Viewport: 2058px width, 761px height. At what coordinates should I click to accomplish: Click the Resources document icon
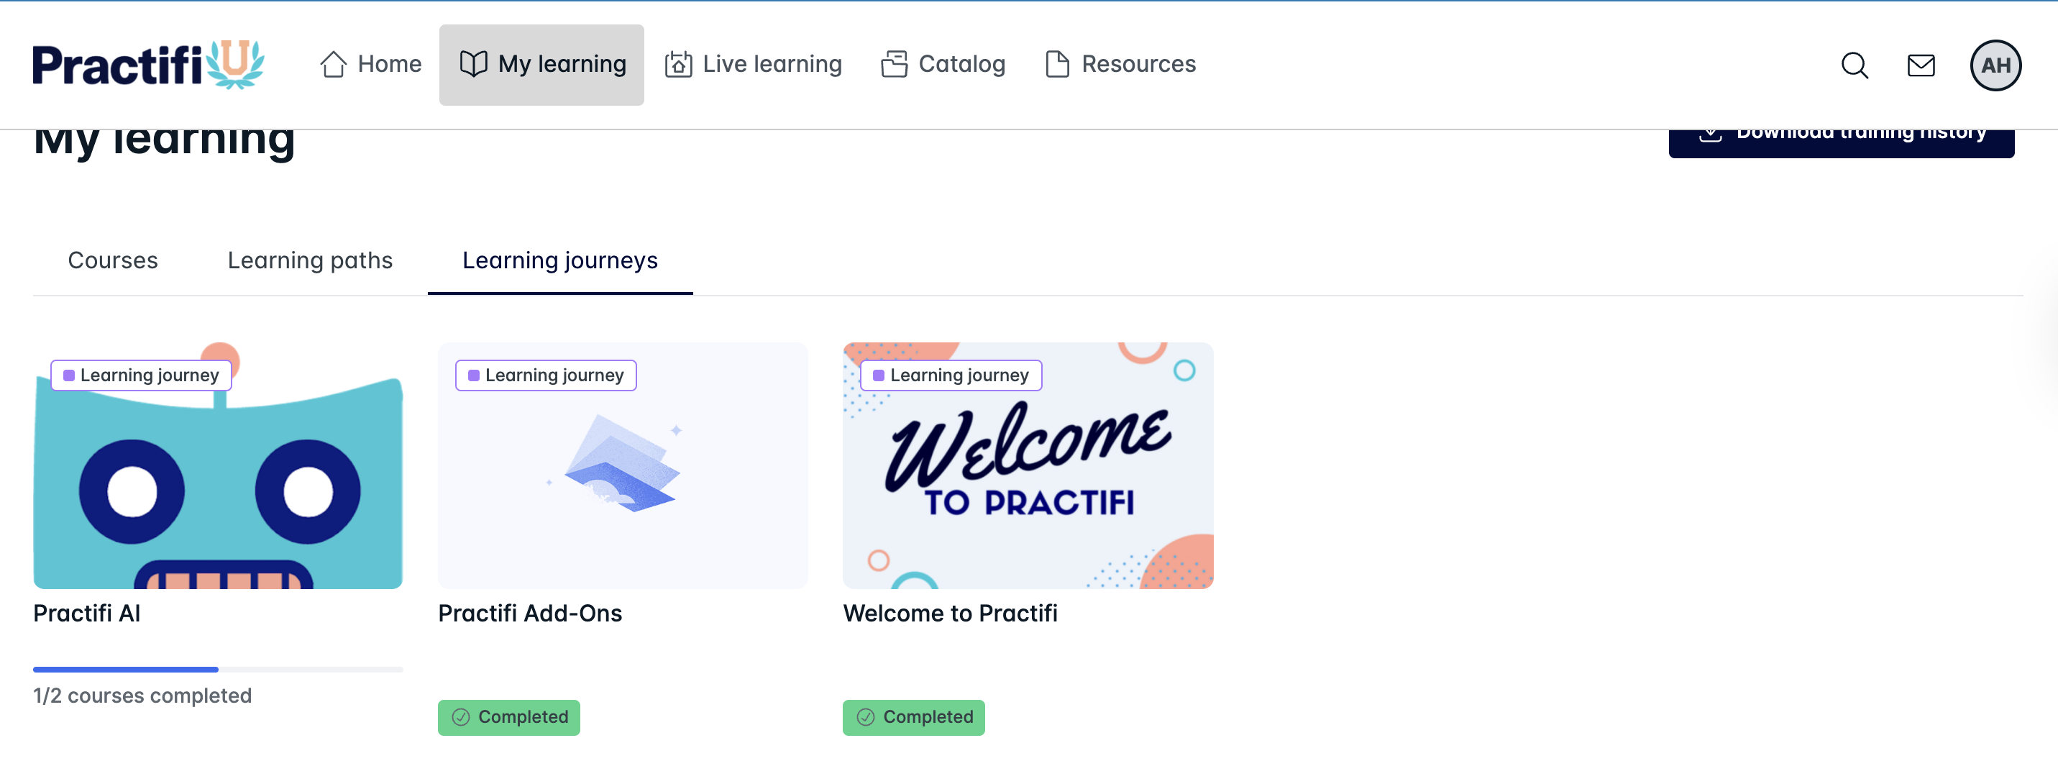point(1057,64)
